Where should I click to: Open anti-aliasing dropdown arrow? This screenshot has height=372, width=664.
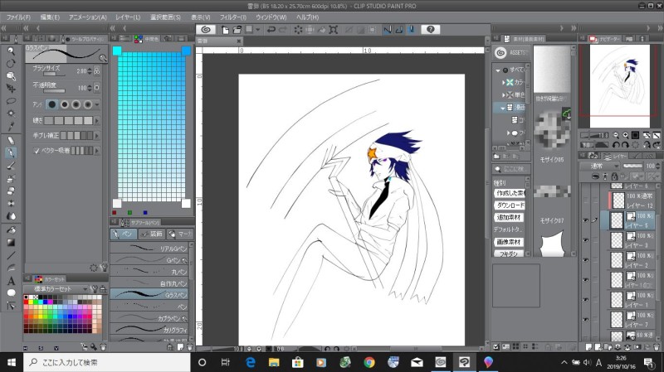[97, 104]
